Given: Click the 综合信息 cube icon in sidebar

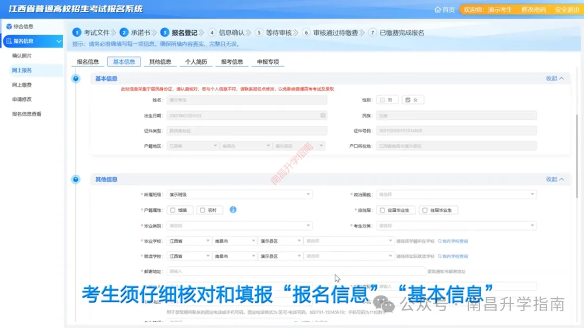Looking at the screenshot, I should pos(9,26).
